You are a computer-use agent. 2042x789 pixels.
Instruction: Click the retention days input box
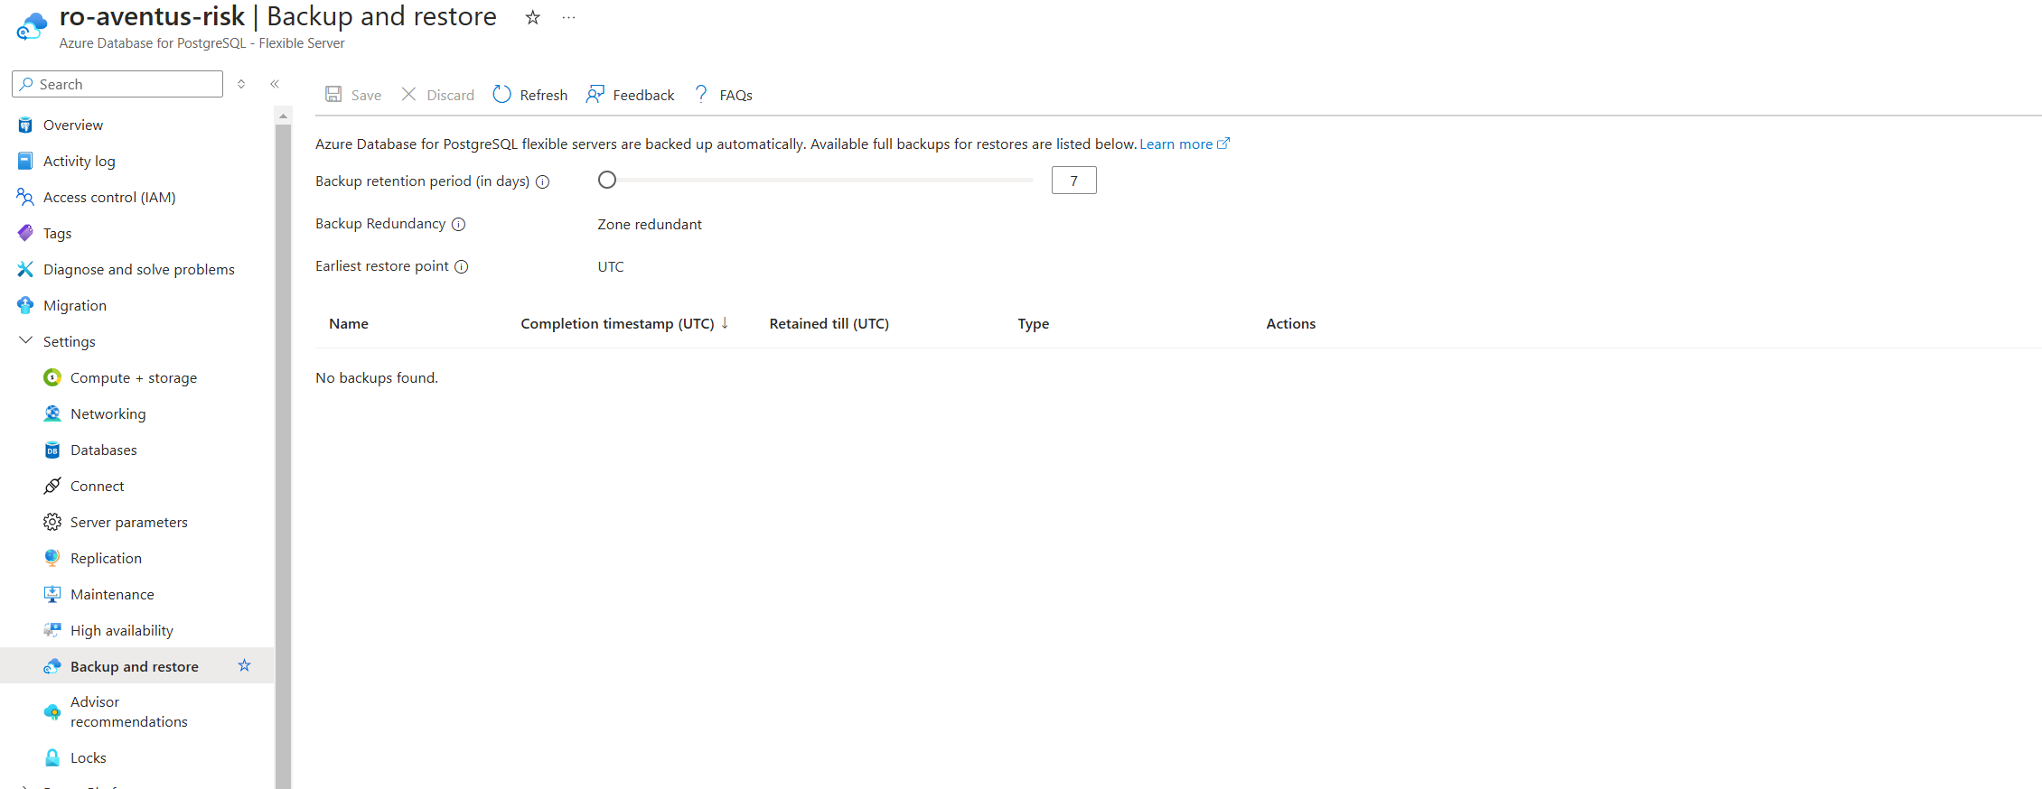tap(1073, 181)
